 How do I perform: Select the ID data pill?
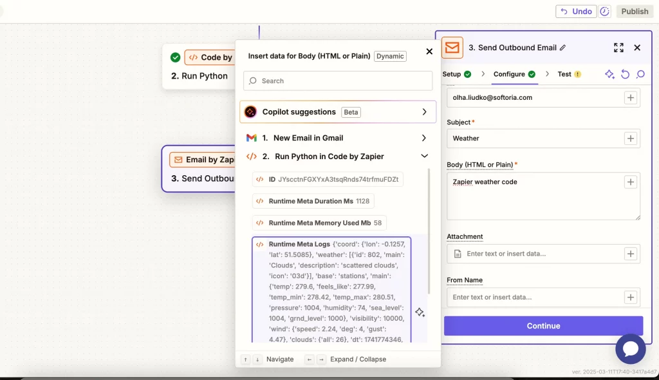[x=328, y=179]
